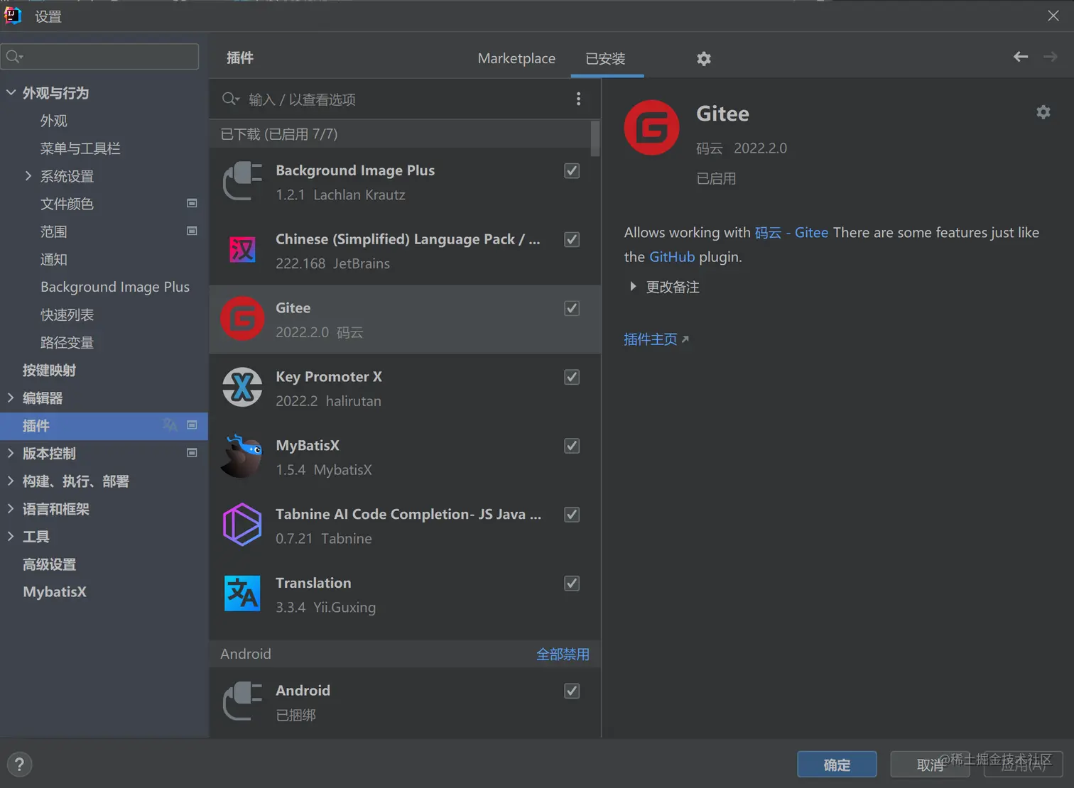
Task: Disable the bundled Android plugin checkbox
Action: (x=572, y=691)
